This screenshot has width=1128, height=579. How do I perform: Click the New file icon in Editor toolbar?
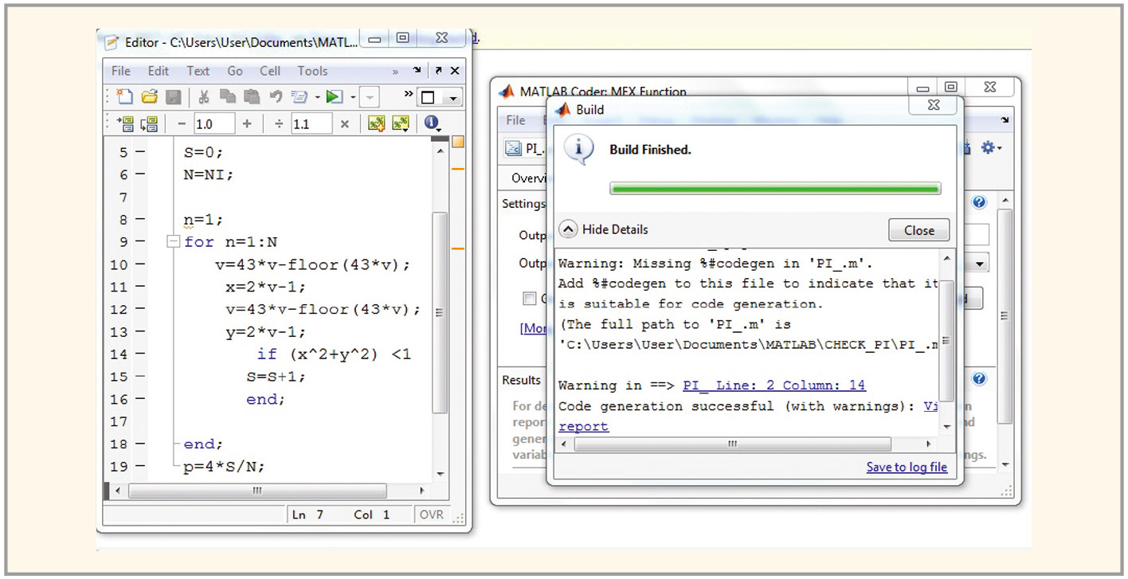[125, 96]
